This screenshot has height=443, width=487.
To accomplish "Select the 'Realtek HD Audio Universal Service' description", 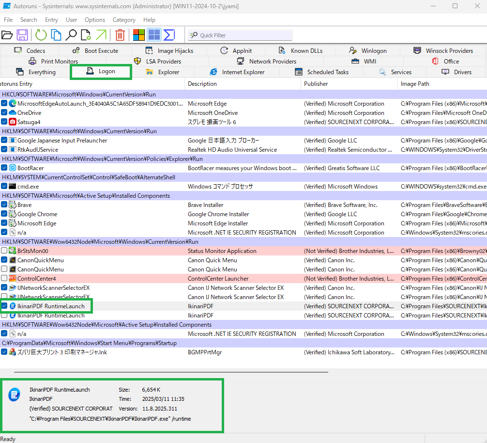I will coord(232,150).
